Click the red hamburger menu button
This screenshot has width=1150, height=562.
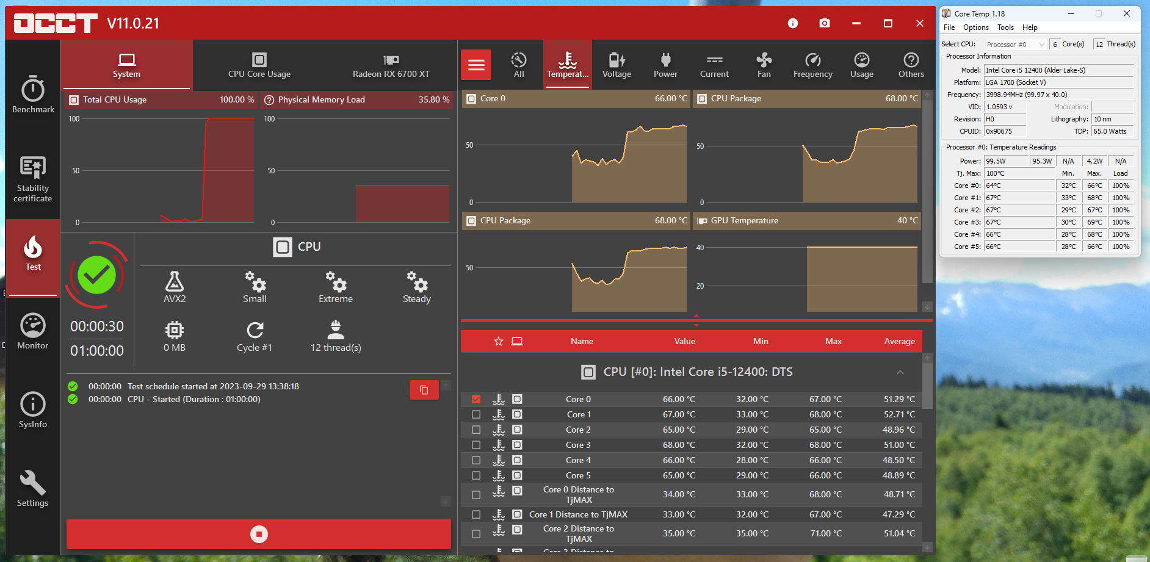pos(476,65)
